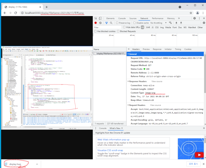Stop recording network log (red dot)
This screenshot has width=206, height=168.
(95, 23)
